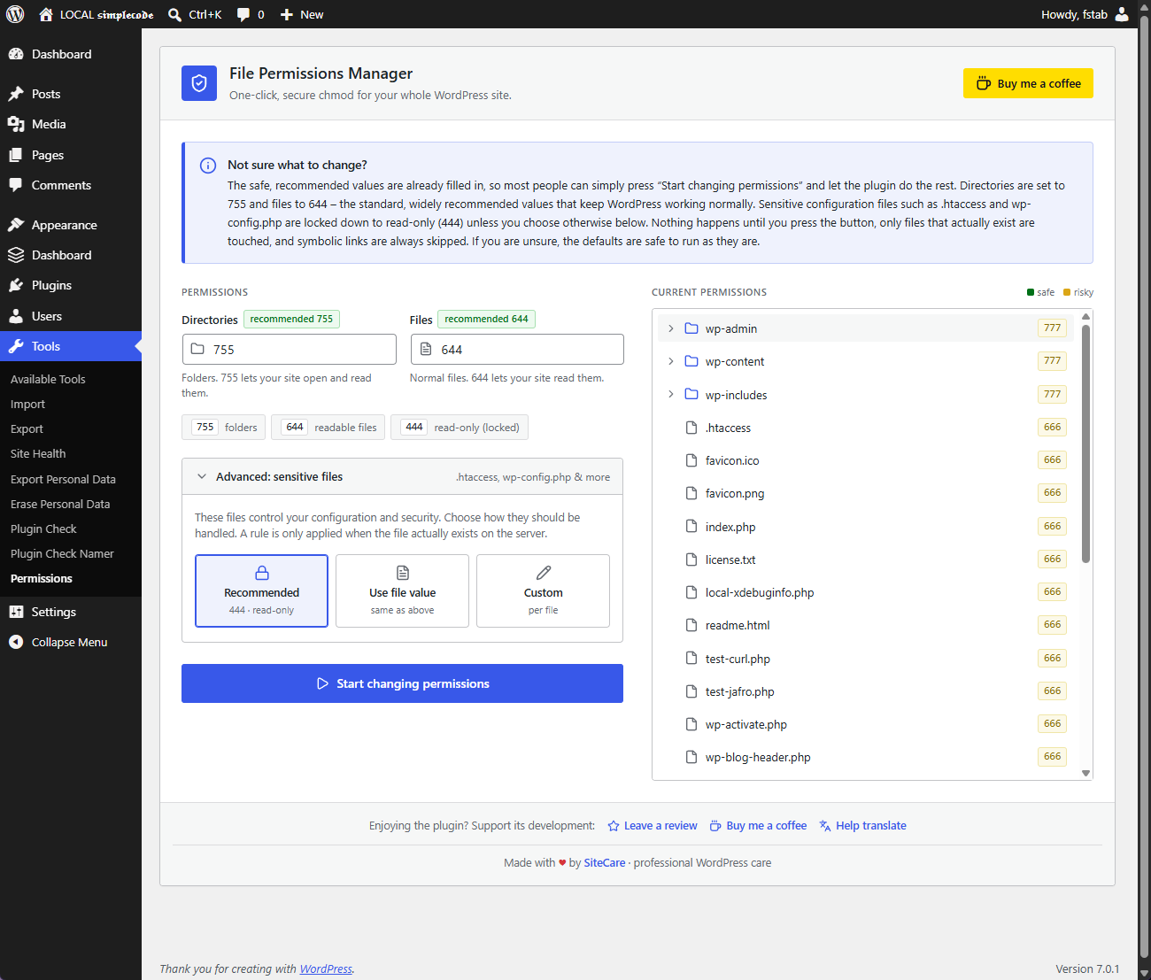Viewport: 1151px width, 980px height.
Task: Click the Directories permission input field
Action: click(x=290, y=349)
